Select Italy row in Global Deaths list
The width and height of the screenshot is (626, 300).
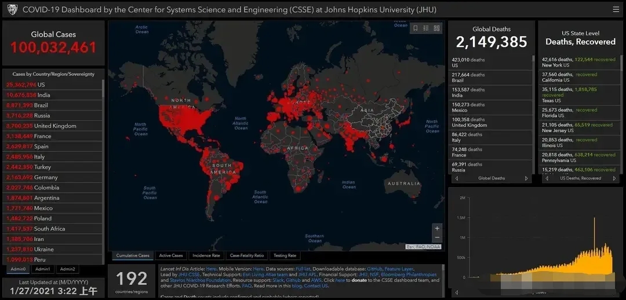pyautogui.click(x=490, y=137)
